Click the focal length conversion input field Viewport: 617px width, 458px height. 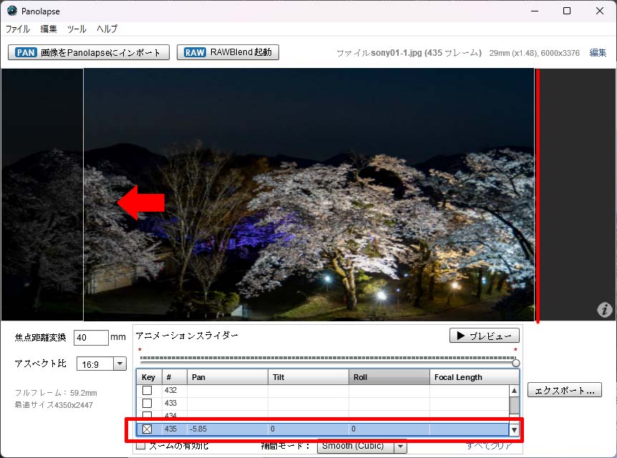[91, 337]
